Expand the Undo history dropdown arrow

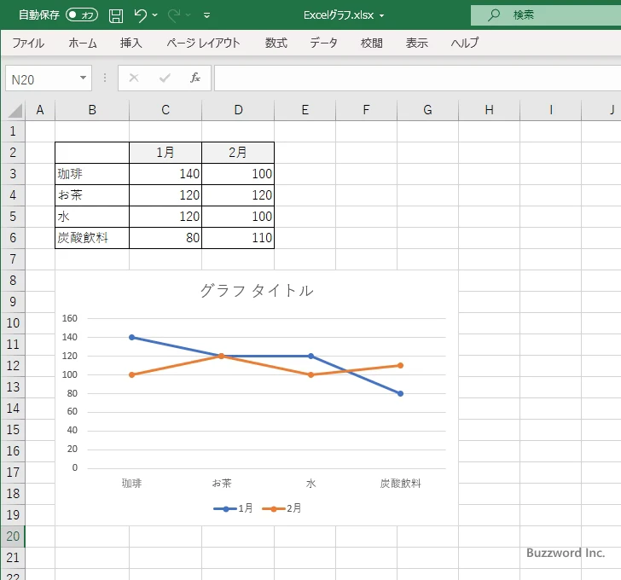click(155, 15)
